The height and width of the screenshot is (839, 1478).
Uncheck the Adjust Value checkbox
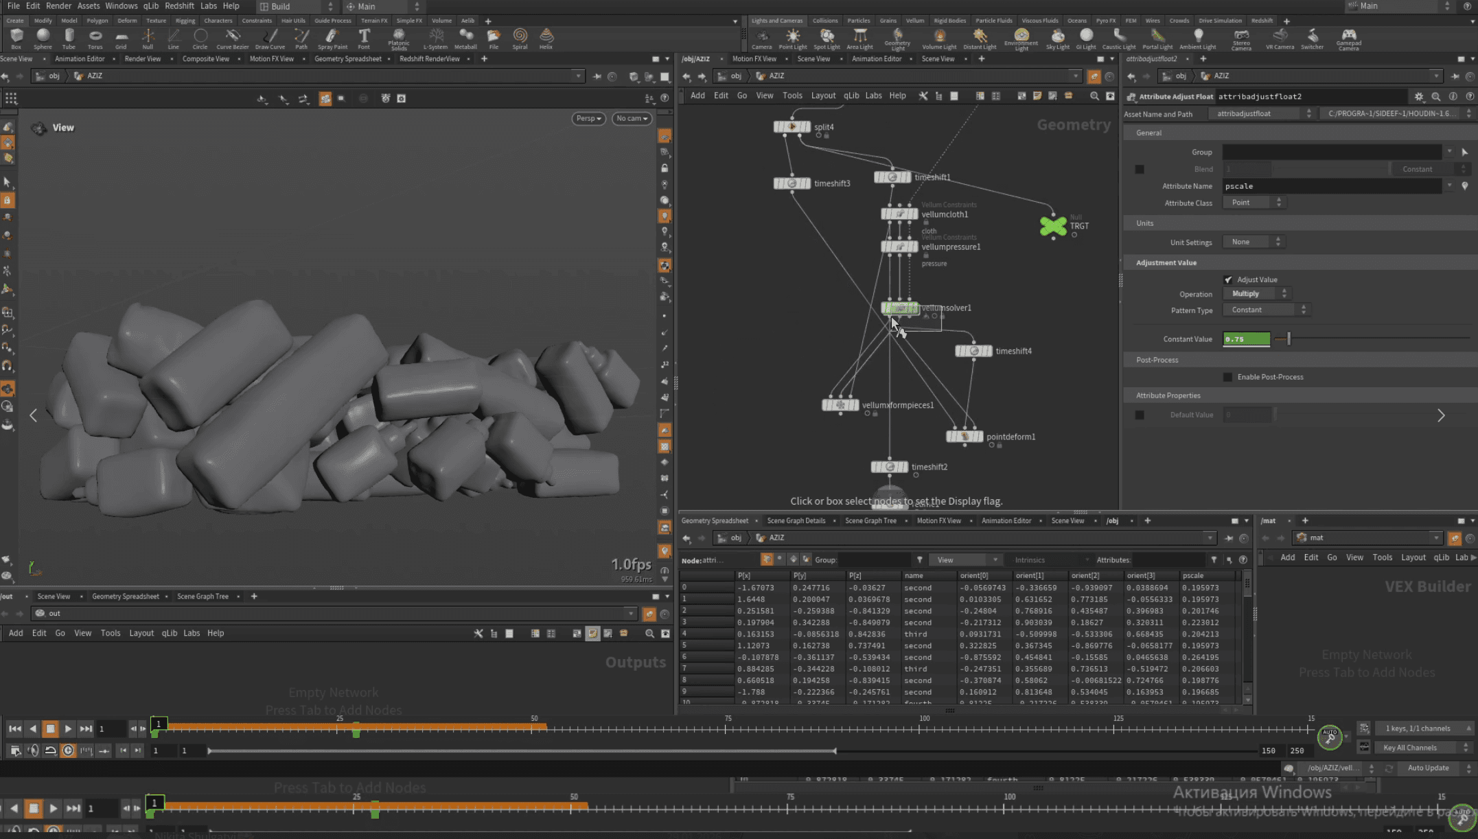[1228, 279]
